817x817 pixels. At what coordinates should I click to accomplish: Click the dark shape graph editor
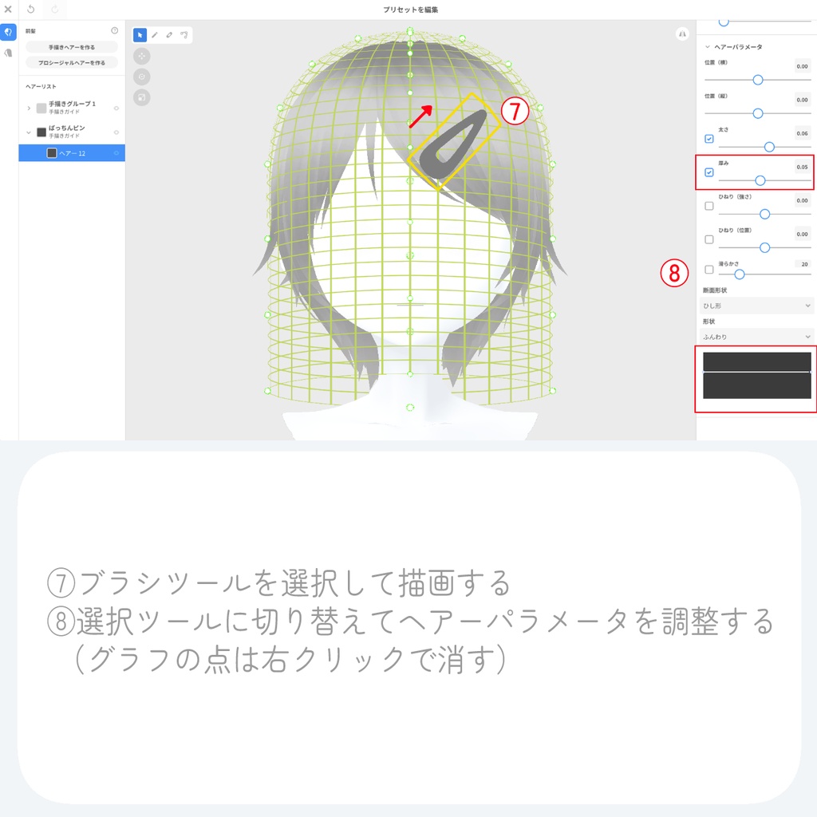[756, 376]
